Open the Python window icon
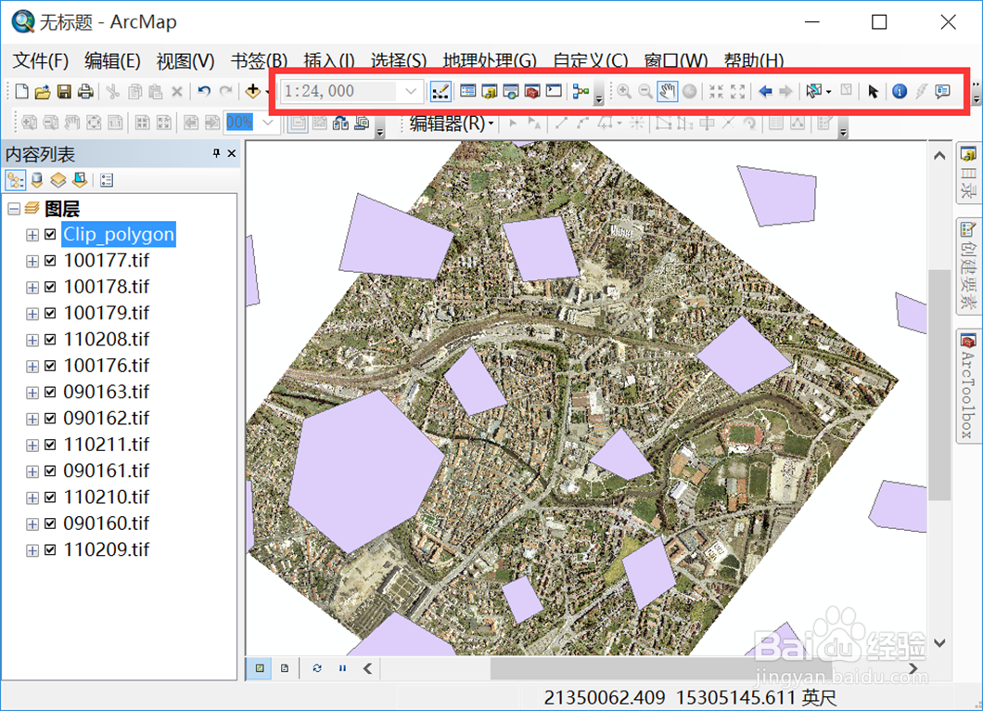 point(554,92)
